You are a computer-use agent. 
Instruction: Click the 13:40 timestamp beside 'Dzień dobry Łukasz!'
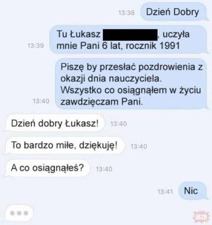point(119,124)
